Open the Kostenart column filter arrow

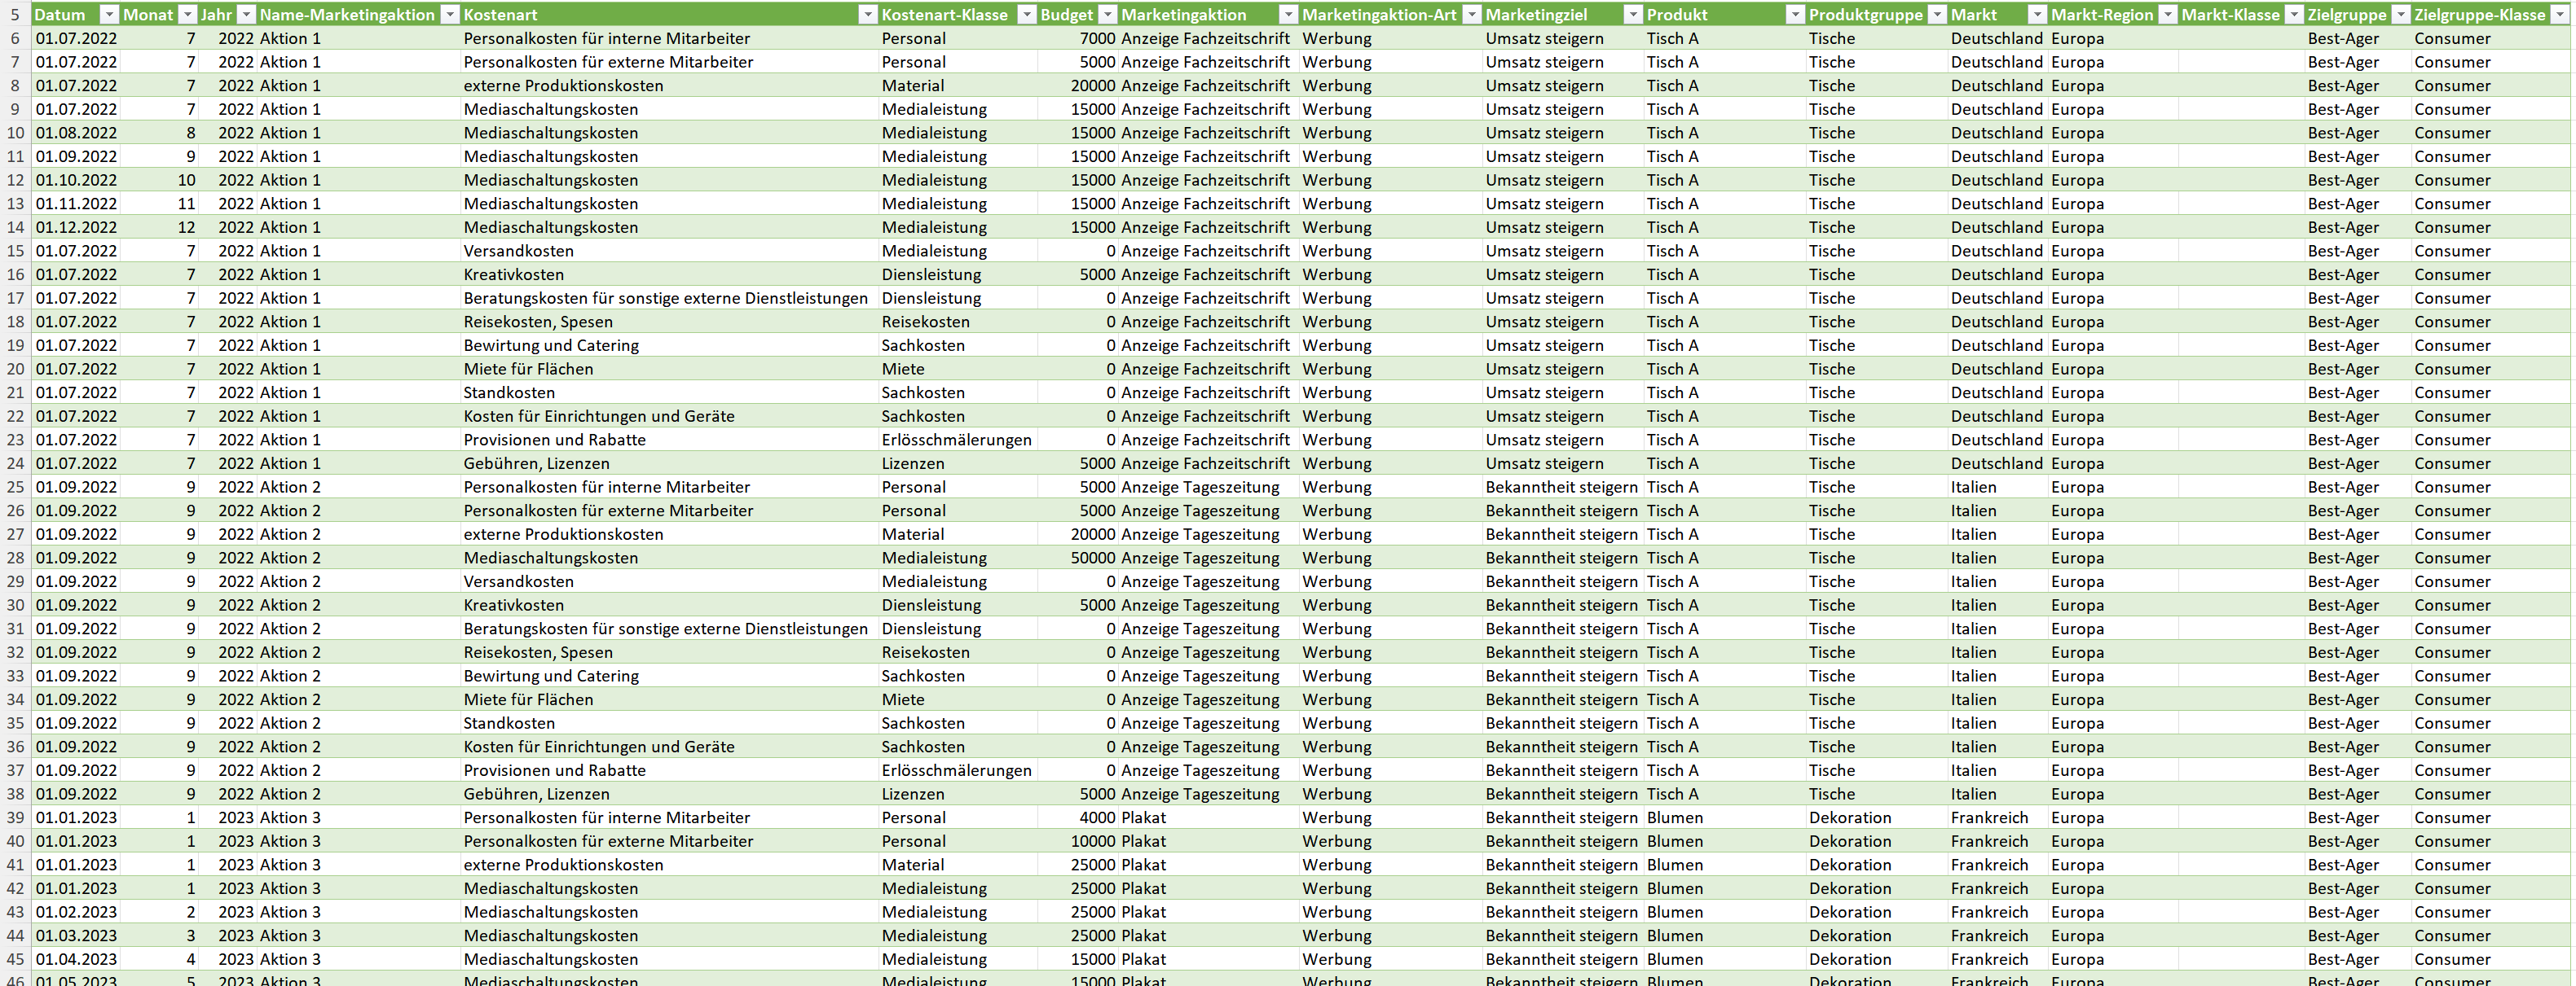pos(867,15)
